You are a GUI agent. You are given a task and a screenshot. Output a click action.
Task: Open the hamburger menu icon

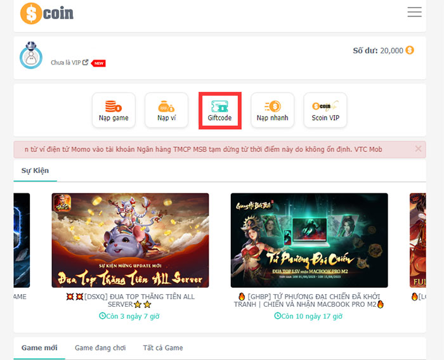point(415,12)
